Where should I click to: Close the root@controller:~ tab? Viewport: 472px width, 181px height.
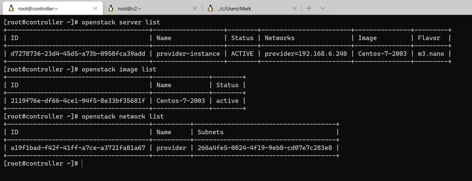click(x=96, y=8)
